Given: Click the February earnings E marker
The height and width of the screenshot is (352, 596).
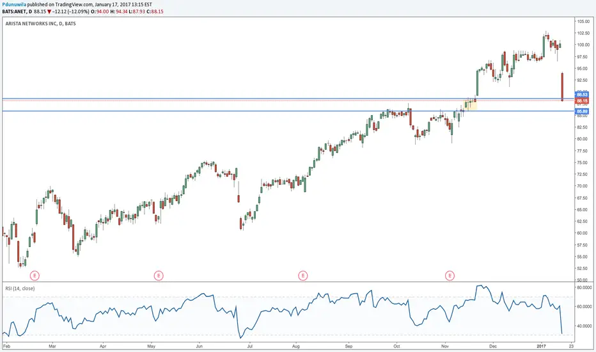Looking at the screenshot, I should (34, 275).
